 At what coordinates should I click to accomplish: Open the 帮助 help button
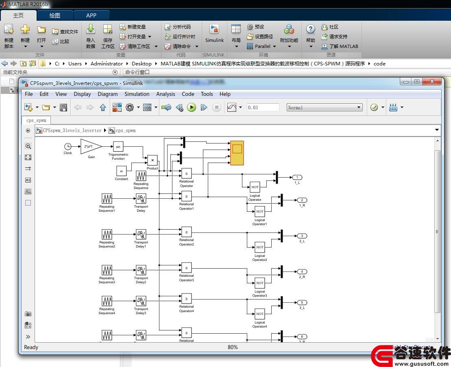click(x=311, y=36)
